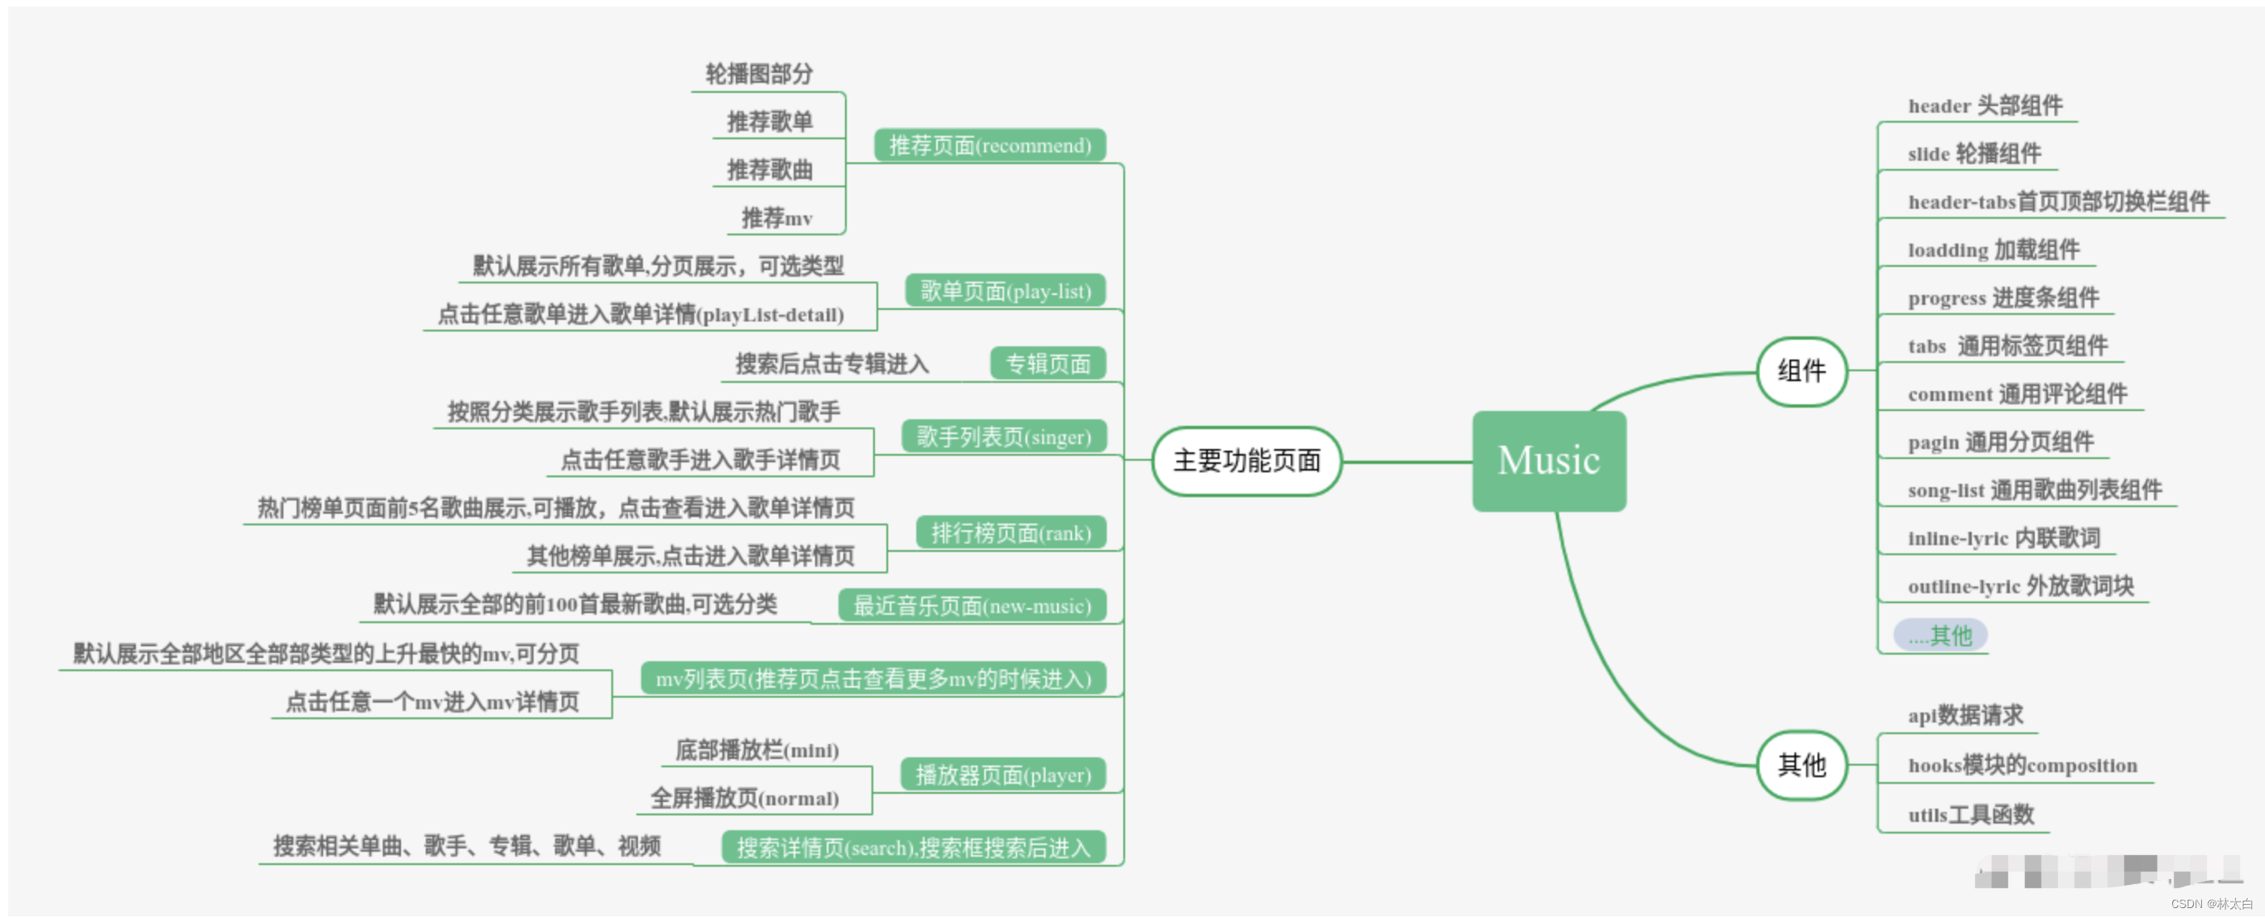Click the 播放器页面(player) node

click(1003, 775)
